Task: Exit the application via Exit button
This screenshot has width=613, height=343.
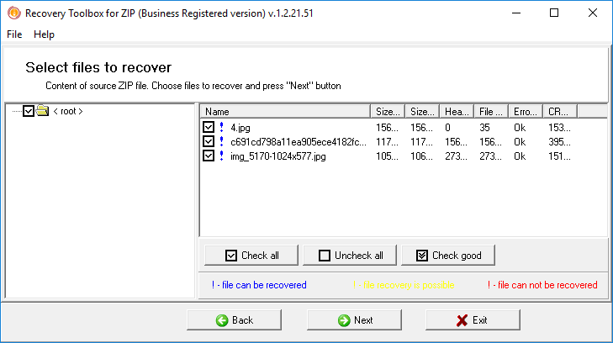Action: click(473, 320)
